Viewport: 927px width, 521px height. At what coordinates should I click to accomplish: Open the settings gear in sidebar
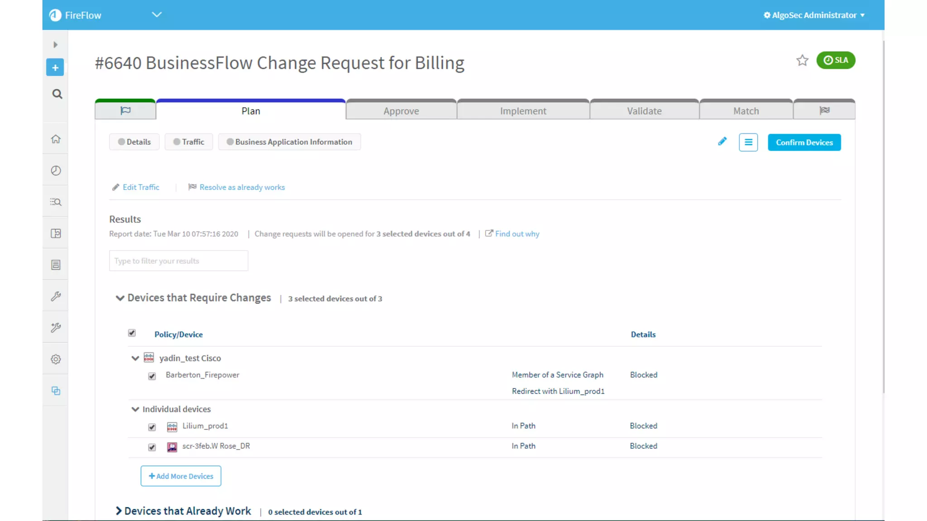pos(56,359)
